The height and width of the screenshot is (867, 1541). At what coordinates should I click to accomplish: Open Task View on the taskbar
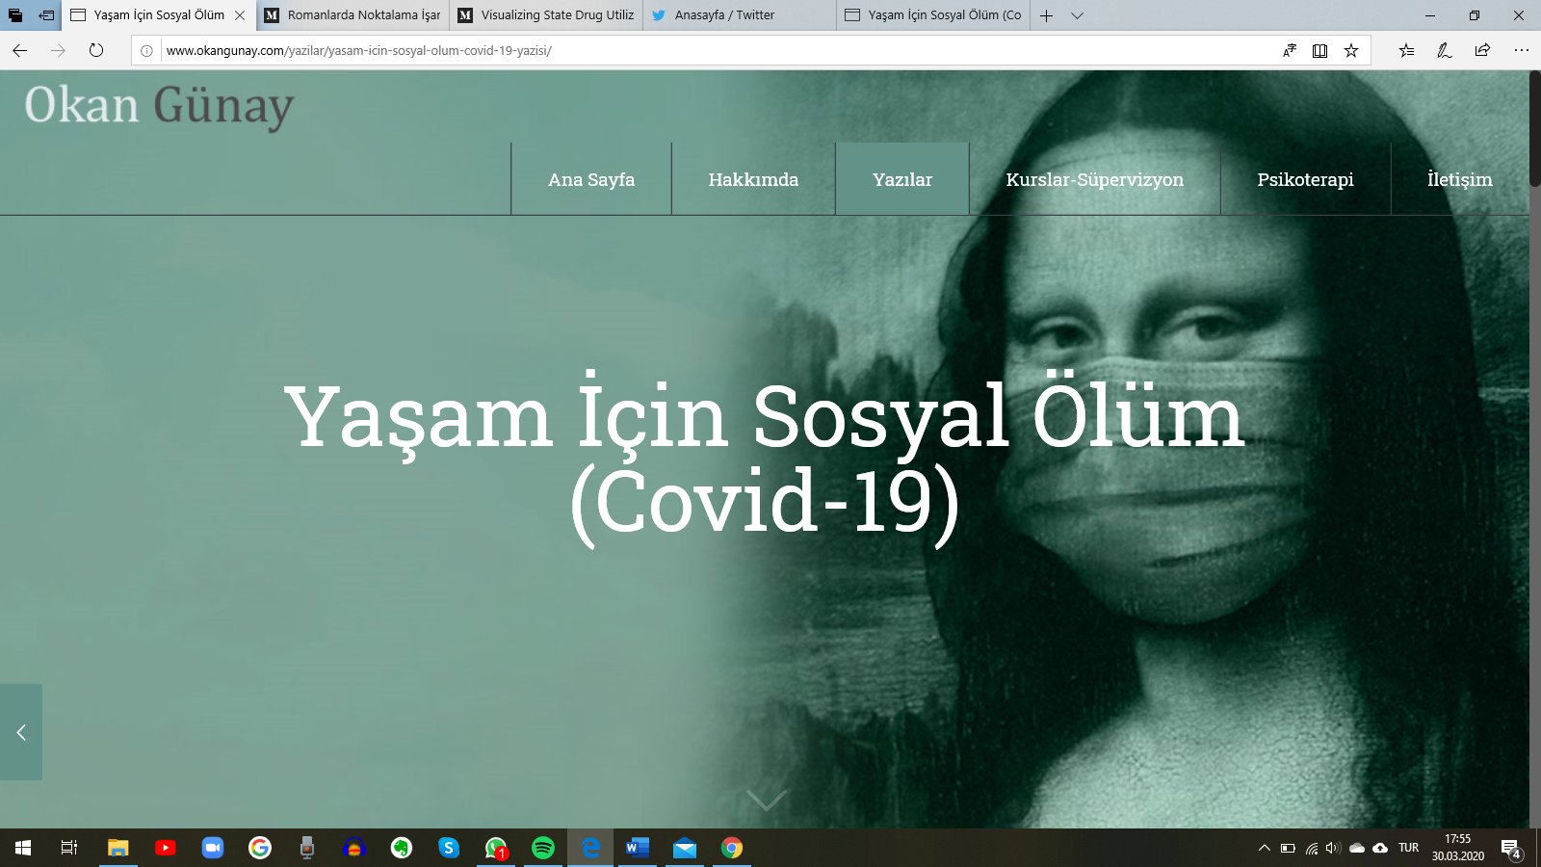tap(69, 848)
